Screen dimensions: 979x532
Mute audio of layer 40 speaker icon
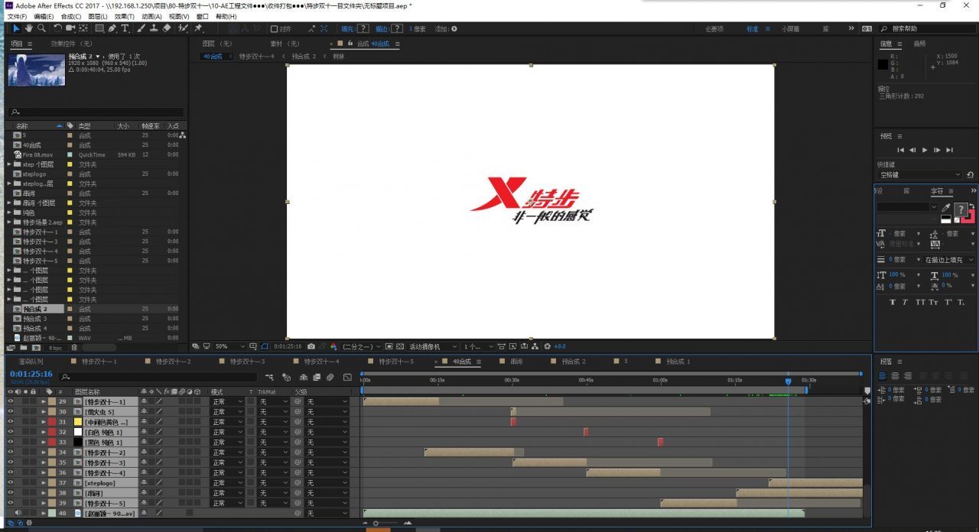pyautogui.click(x=18, y=513)
